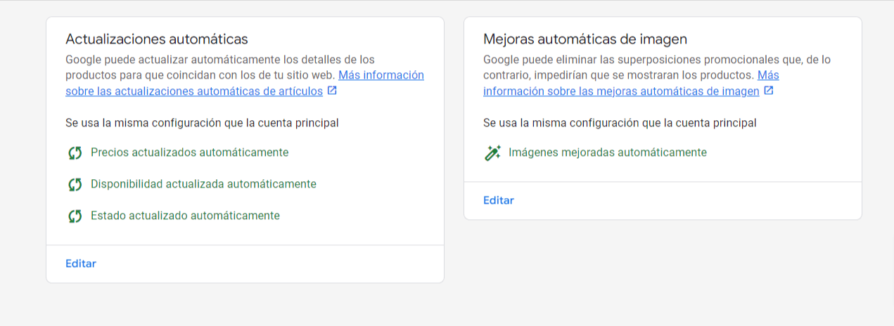Click the configuration note under Actualizaciones automáticas description
Image resolution: width=894 pixels, height=326 pixels.
(x=202, y=123)
